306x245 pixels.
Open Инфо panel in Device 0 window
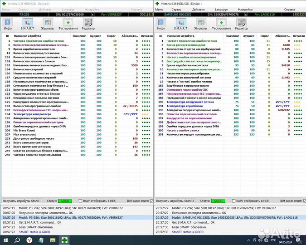[x=8, y=24]
